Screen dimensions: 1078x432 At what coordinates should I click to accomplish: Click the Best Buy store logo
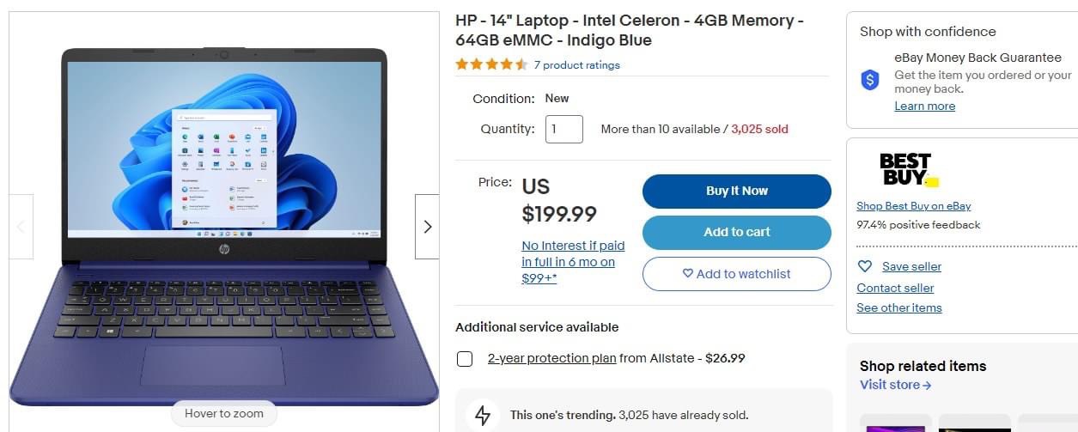click(907, 169)
